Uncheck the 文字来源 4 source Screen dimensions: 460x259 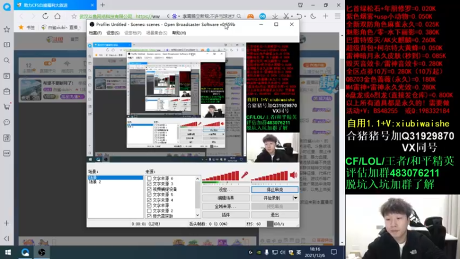click(x=149, y=200)
